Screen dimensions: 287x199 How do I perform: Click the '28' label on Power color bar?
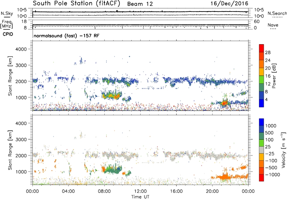click(x=268, y=52)
